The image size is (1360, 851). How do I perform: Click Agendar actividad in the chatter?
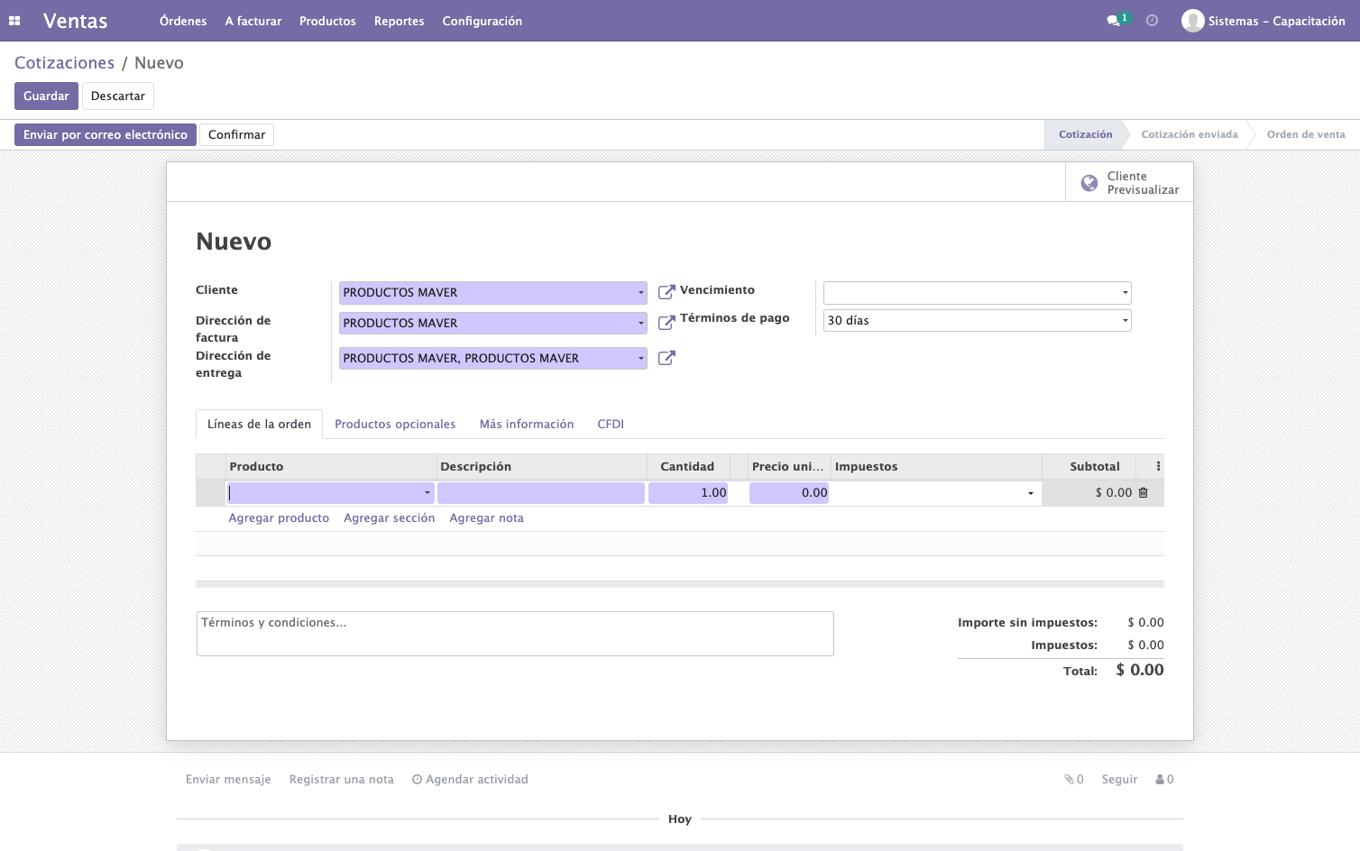coord(470,780)
